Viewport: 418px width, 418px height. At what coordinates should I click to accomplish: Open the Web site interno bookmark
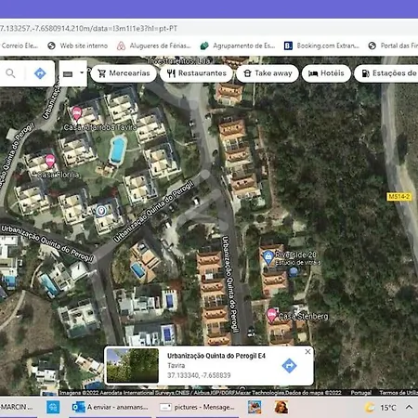[x=78, y=46]
